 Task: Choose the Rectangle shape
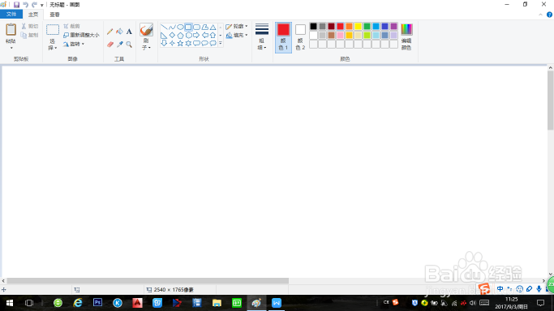tap(188, 28)
